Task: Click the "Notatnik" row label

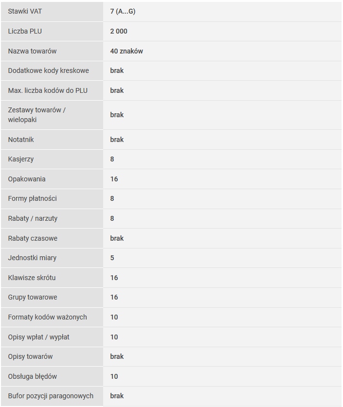Action: (21, 140)
